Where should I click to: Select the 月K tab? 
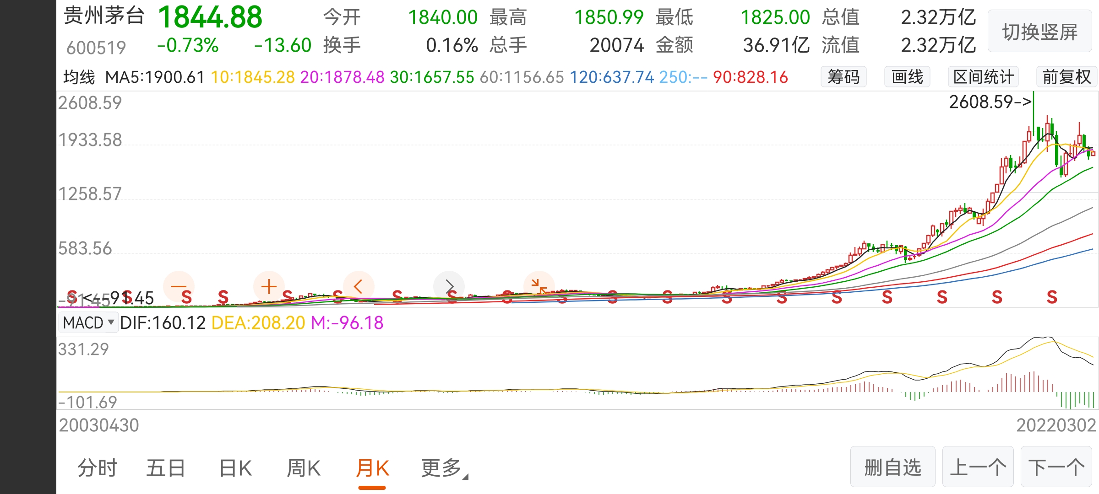point(372,468)
